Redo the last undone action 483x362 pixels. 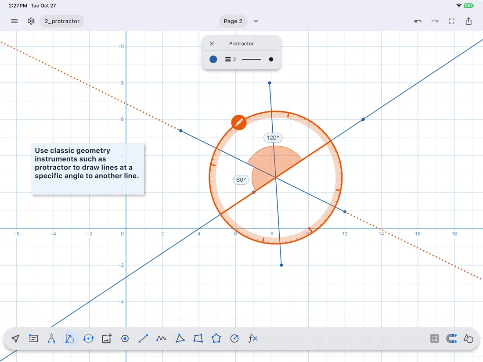click(x=435, y=21)
